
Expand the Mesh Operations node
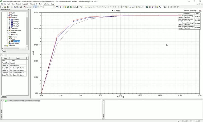pos(7,30)
